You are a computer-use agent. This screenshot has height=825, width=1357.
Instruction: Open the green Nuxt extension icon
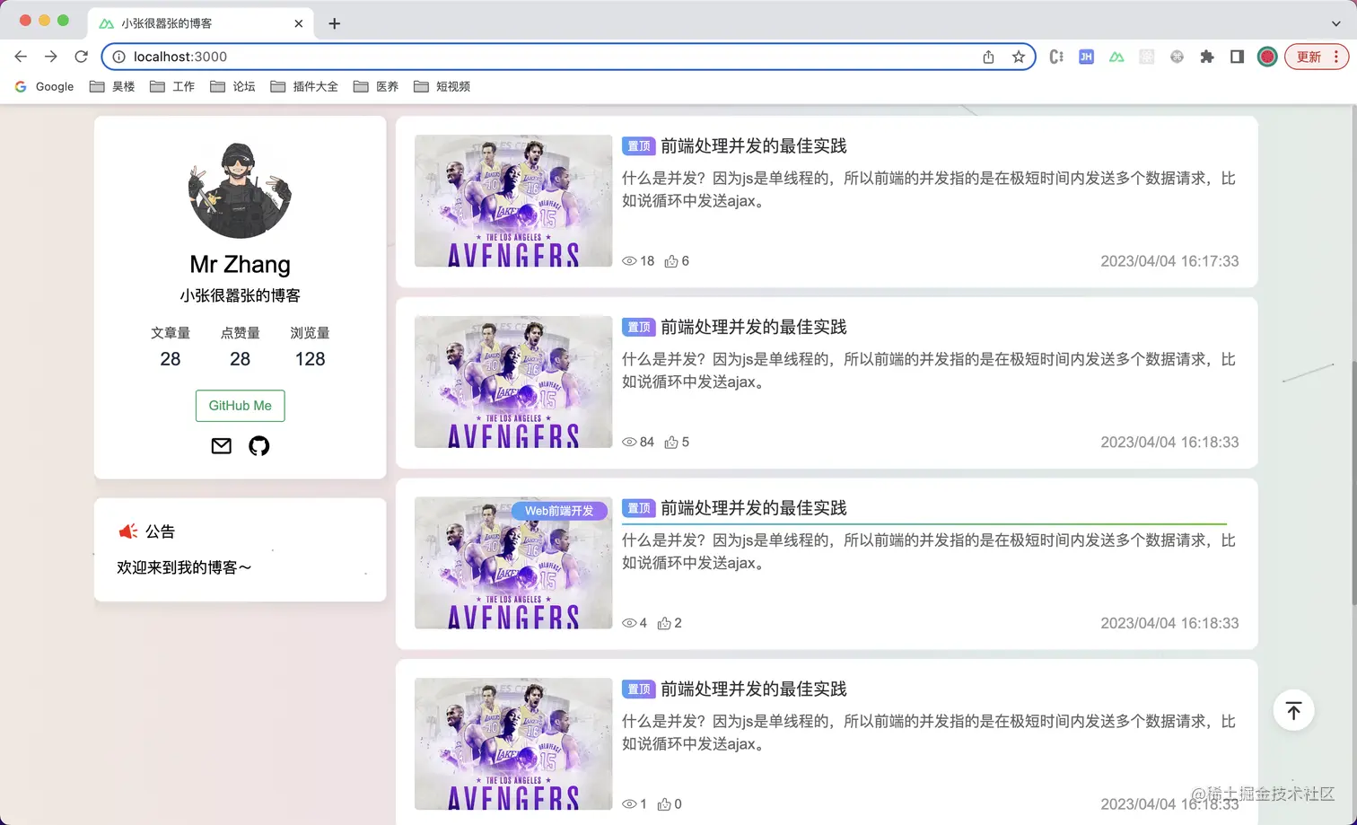[x=1116, y=57]
